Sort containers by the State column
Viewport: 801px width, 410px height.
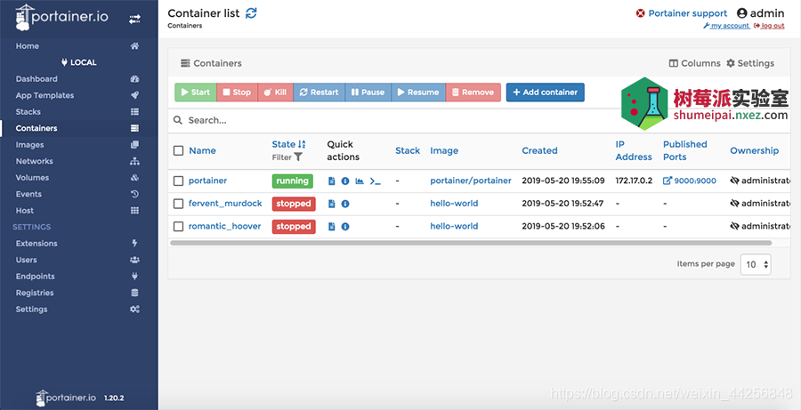pyautogui.click(x=288, y=144)
